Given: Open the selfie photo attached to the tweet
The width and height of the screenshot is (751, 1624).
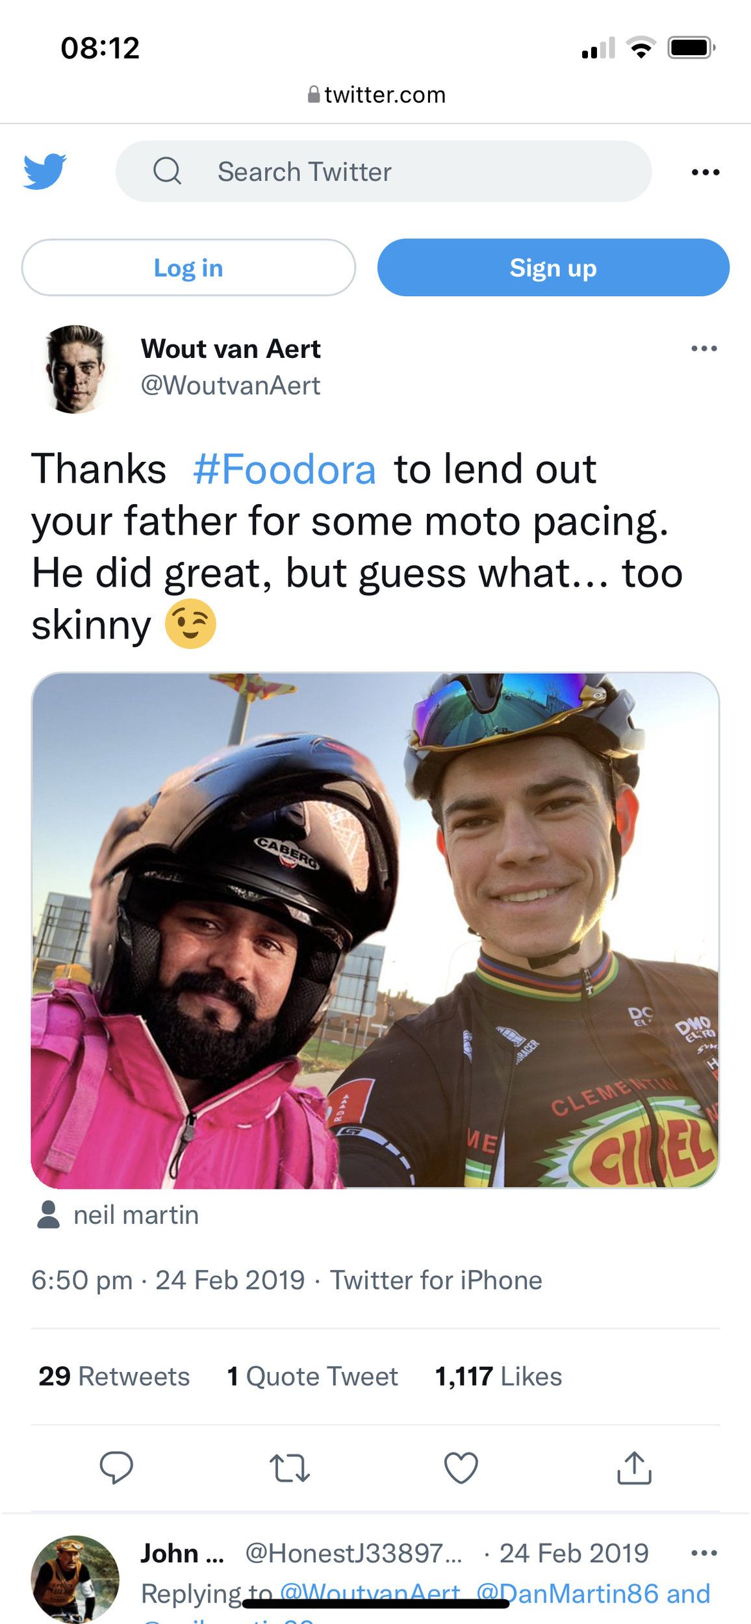Looking at the screenshot, I should [375, 930].
